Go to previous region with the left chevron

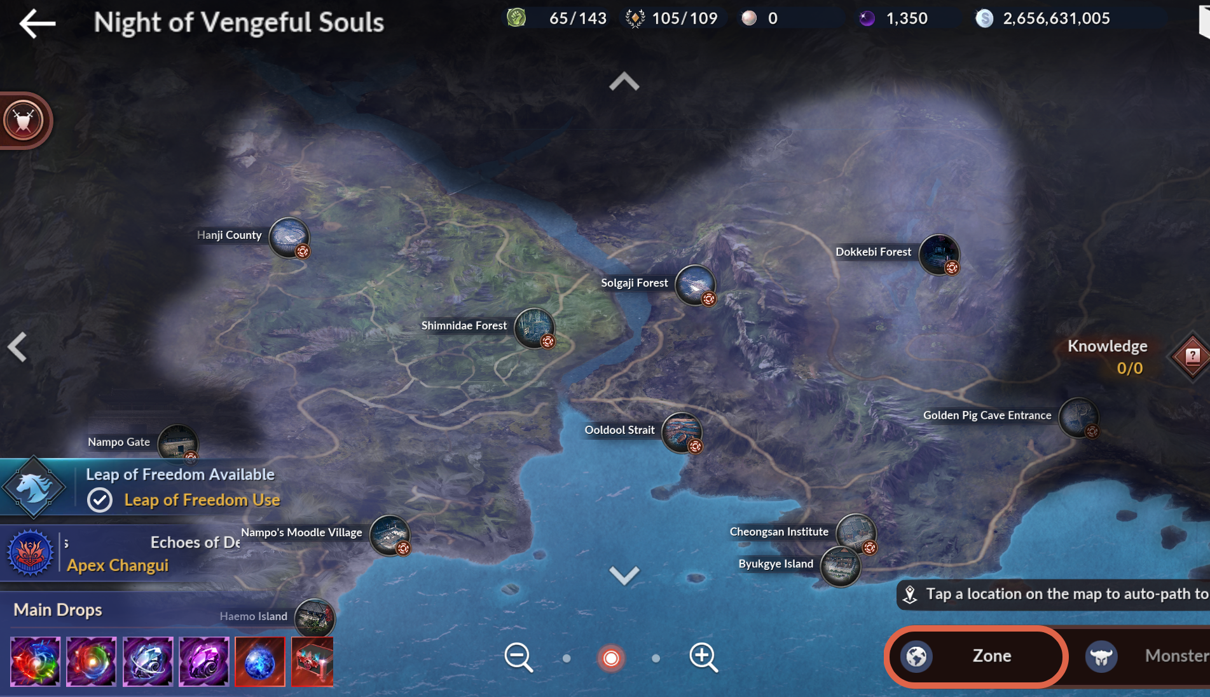(17, 347)
